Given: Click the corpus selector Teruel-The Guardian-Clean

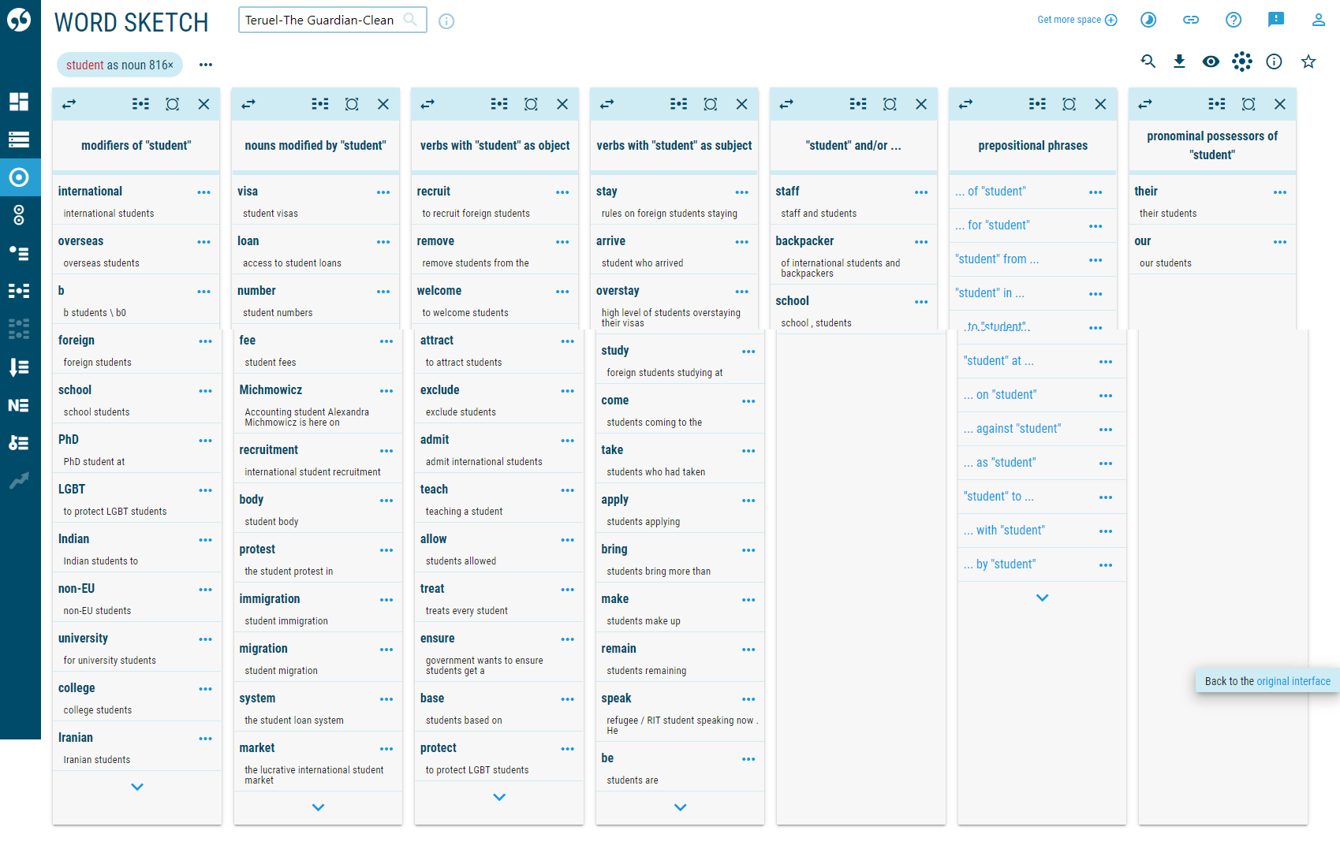Looking at the screenshot, I should click(332, 20).
